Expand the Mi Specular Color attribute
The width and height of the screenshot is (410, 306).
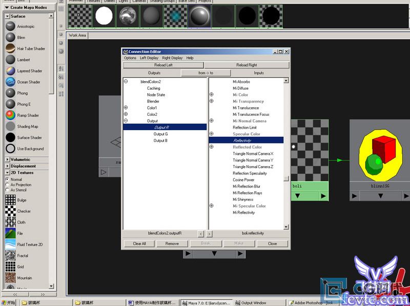click(x=211, y=206)
